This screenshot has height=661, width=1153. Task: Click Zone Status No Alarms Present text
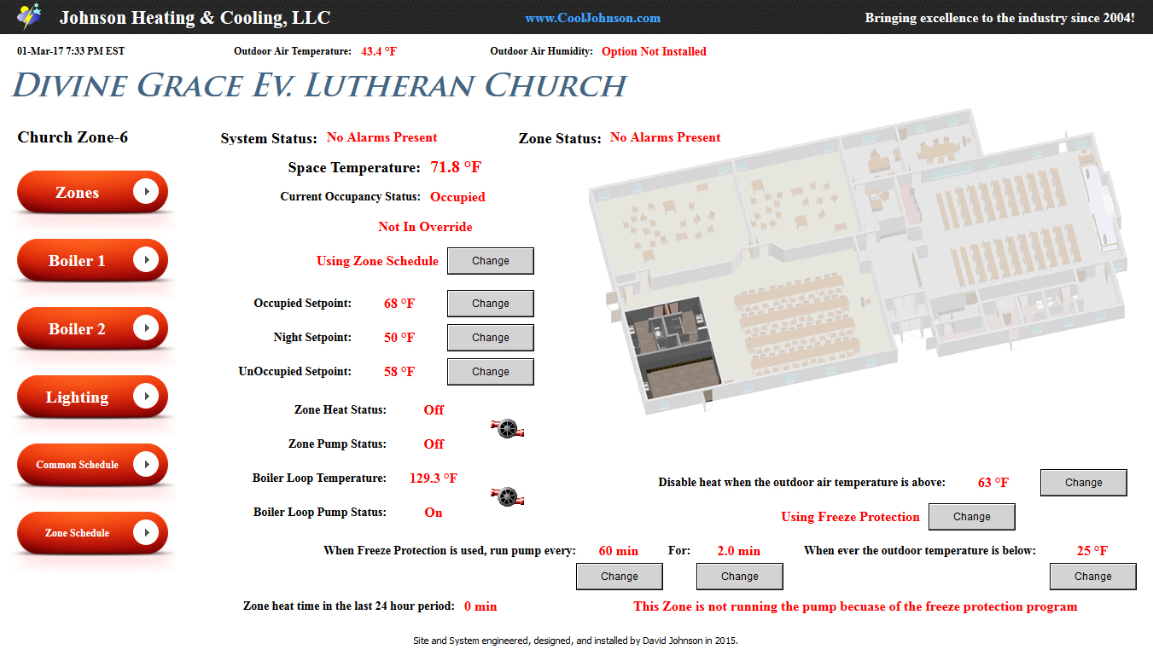pos(666,137)
